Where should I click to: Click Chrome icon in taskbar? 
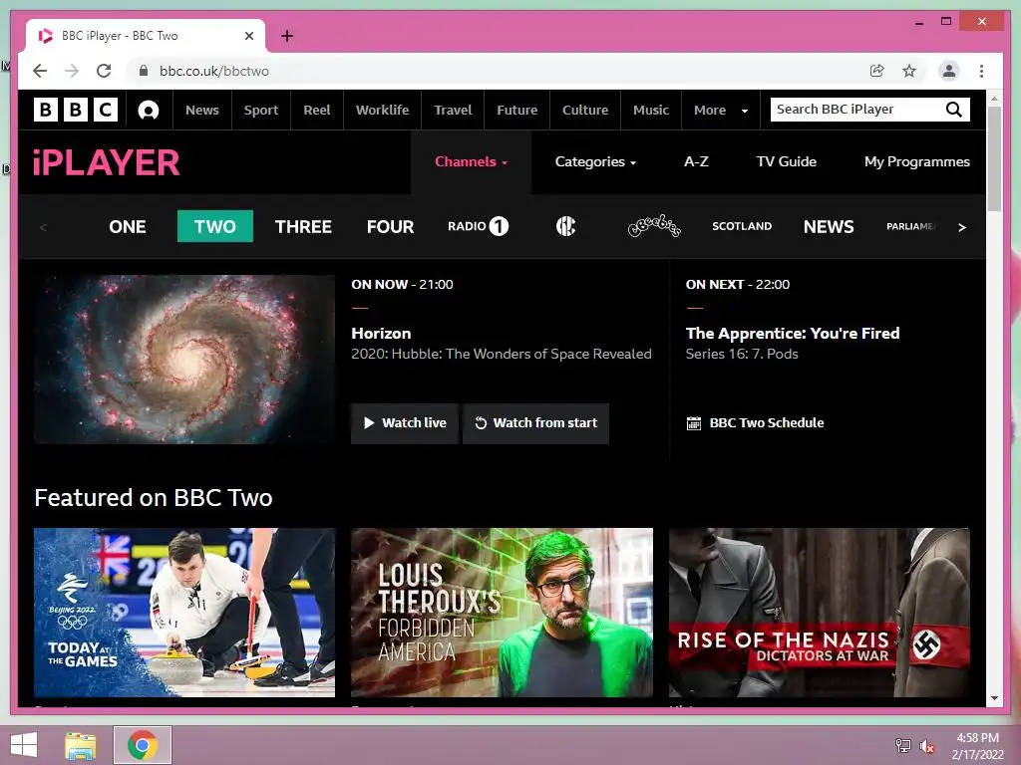[x=143, y=745]
